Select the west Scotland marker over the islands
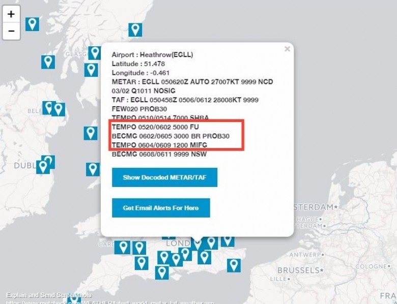This screenshot has height=304, width=397. (x=48, y=62)
